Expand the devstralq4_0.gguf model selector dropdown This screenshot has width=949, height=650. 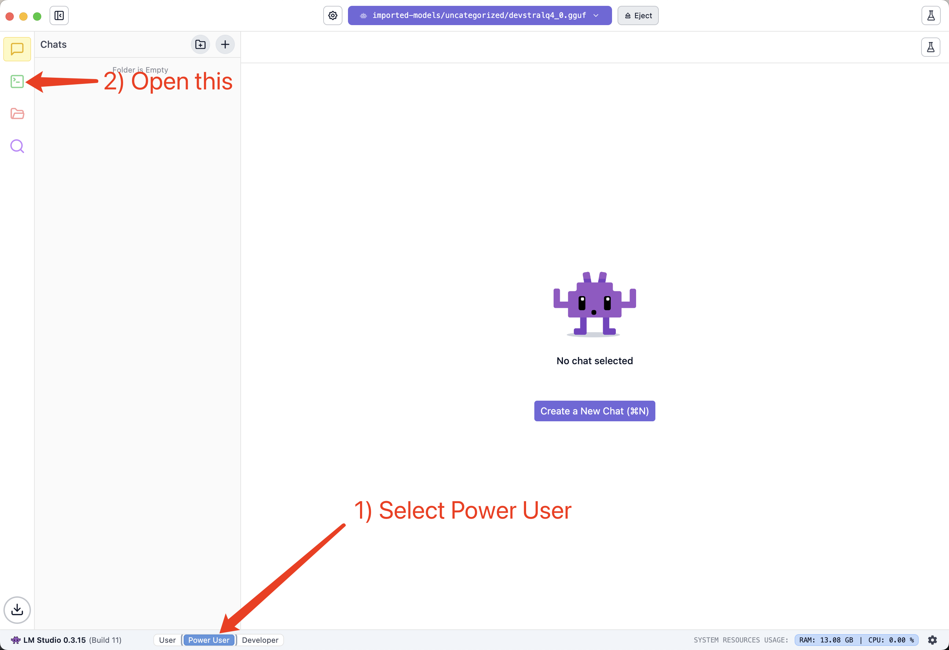[x=479, y=15]
